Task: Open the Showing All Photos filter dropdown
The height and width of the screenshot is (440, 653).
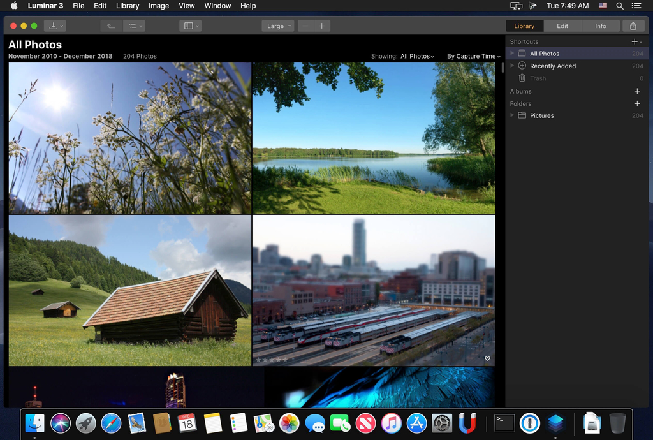Action: [416, 56]
